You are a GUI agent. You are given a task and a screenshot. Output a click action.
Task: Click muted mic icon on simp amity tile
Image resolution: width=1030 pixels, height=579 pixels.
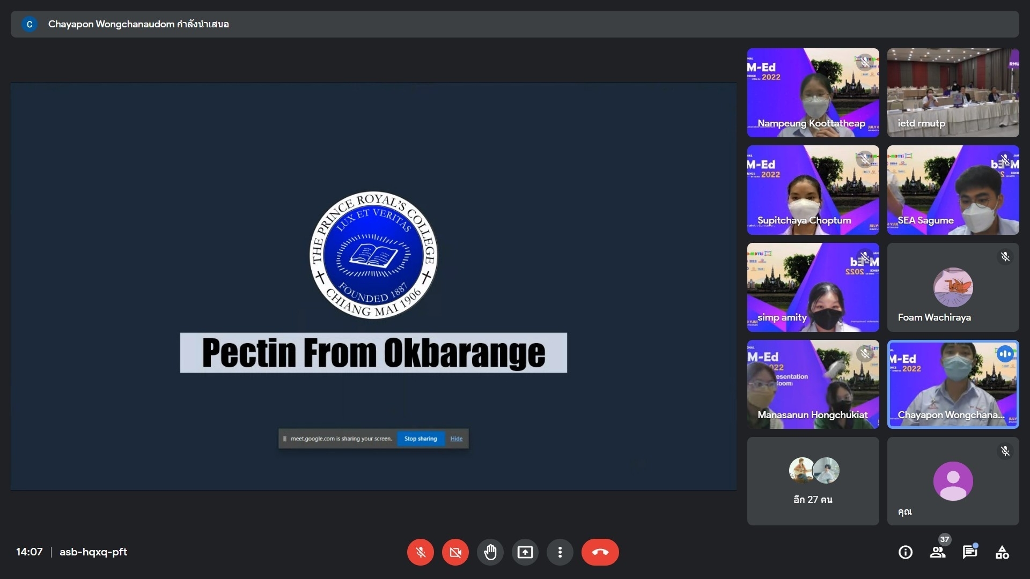pos(865,257)
